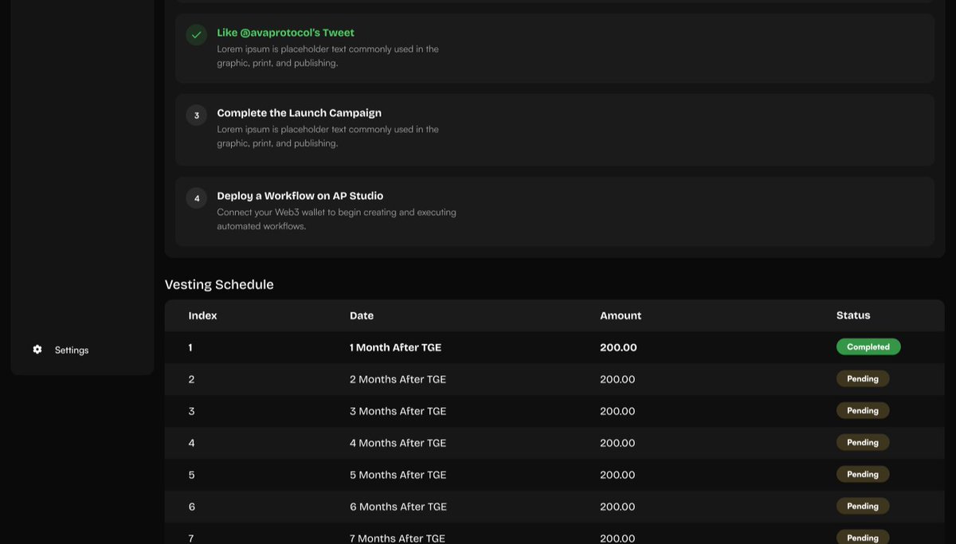The image size is (956, 544).
Task: Click the Vesting Schedule heading
Action: pos(219,284)
